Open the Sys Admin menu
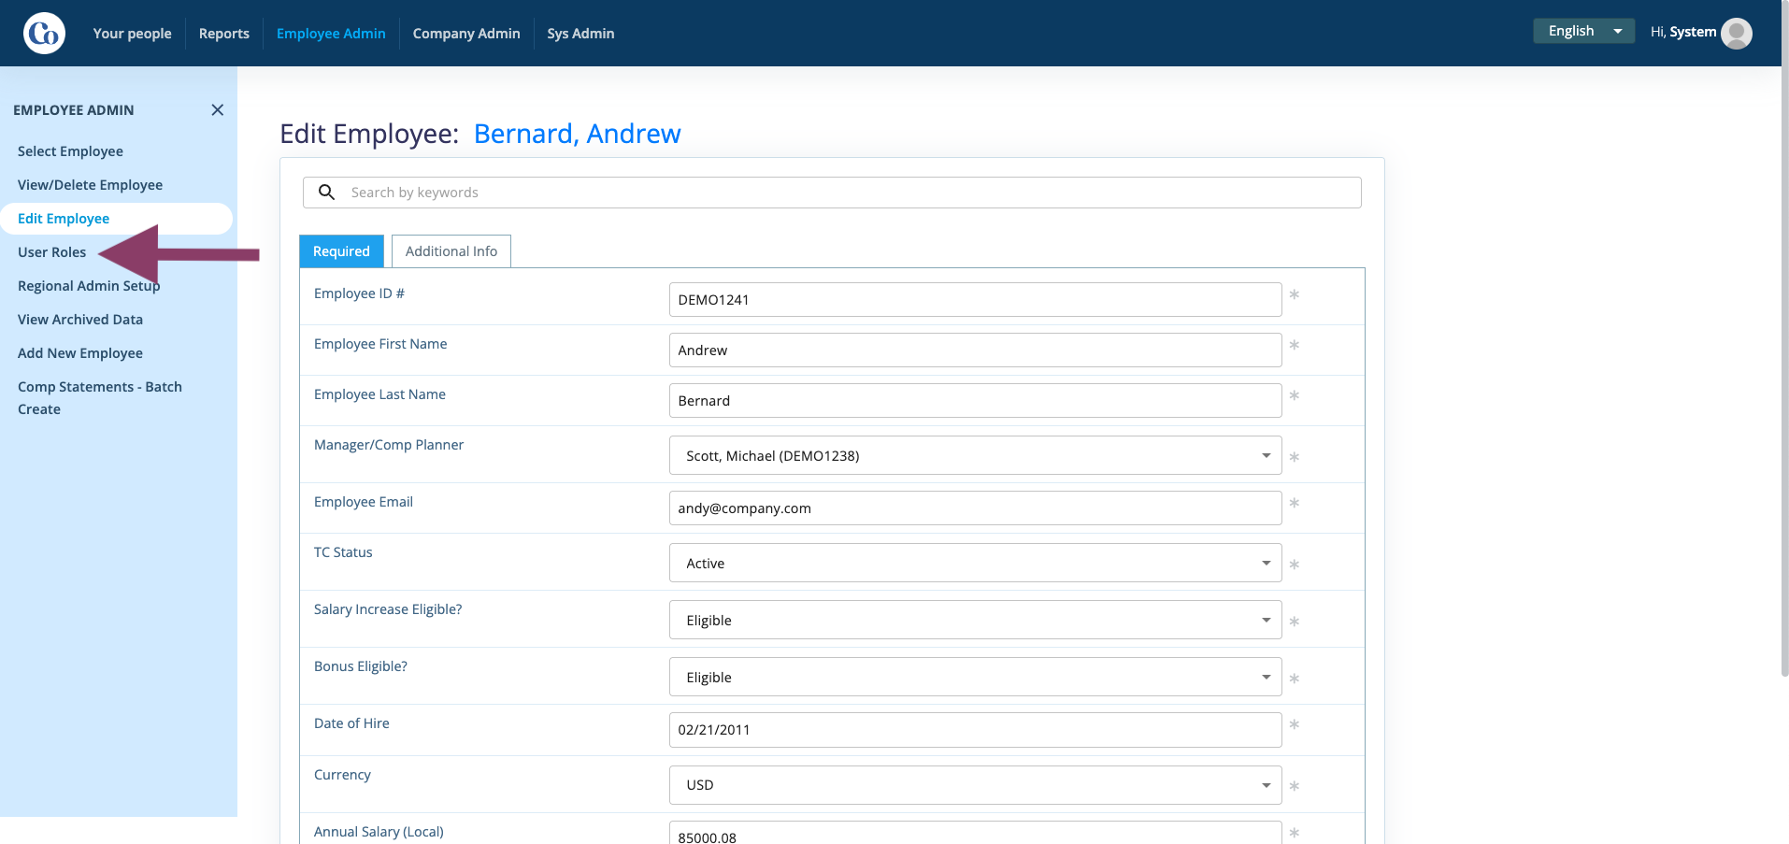Viewport: 1789px width, 844px height. [x=580, y=34]
